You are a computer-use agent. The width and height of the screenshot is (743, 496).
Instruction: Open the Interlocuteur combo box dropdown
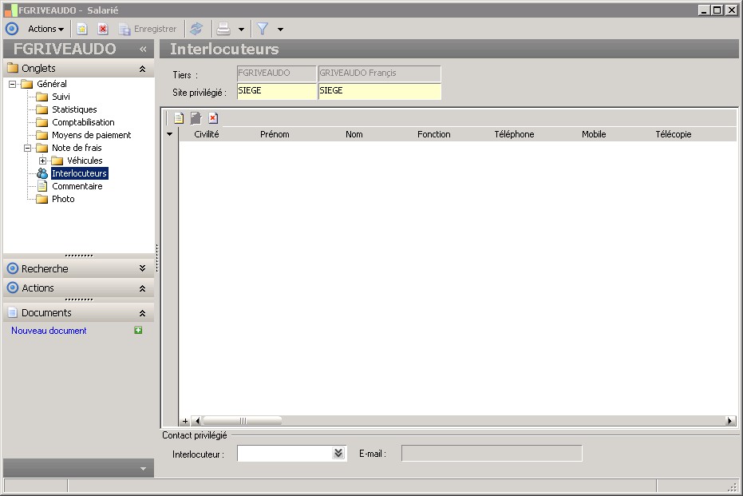[338, 454]
